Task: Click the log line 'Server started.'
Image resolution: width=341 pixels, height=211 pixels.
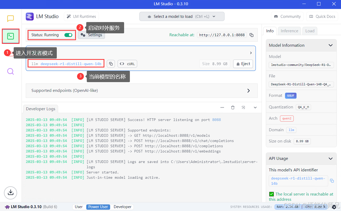Action: point(103,172)
